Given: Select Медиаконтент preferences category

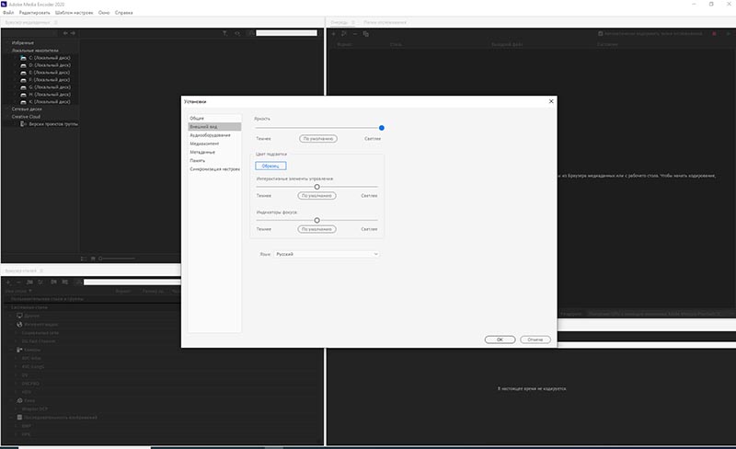Looking at the screenshot, I should (214, 144).
